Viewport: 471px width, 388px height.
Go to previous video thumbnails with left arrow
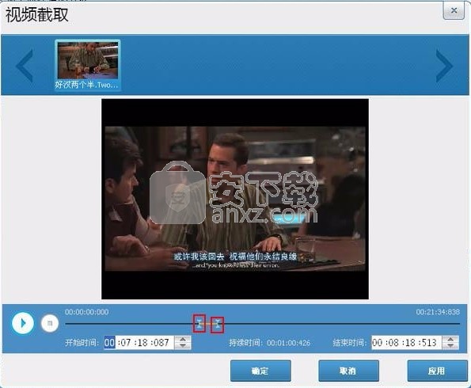tap(25, 66)
